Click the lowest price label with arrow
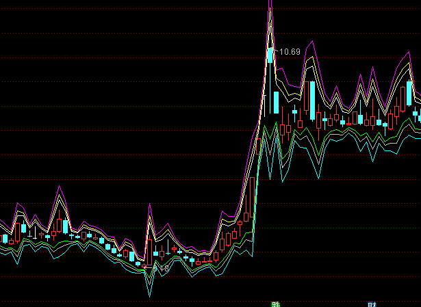Image resolution: width=421 pixels, height=307 pixels. [x=161, y=269]
